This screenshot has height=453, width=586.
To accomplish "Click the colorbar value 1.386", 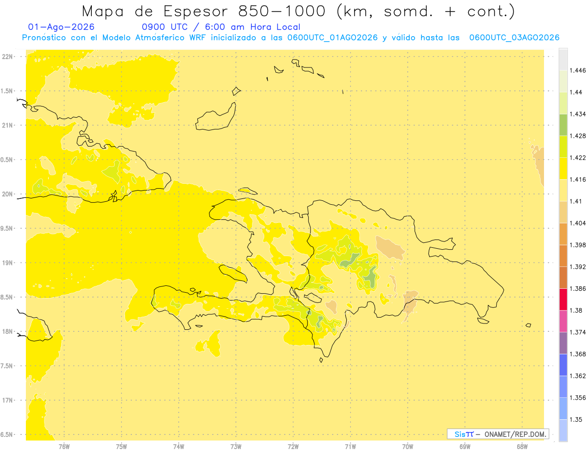I will click(x=578, y=288).
